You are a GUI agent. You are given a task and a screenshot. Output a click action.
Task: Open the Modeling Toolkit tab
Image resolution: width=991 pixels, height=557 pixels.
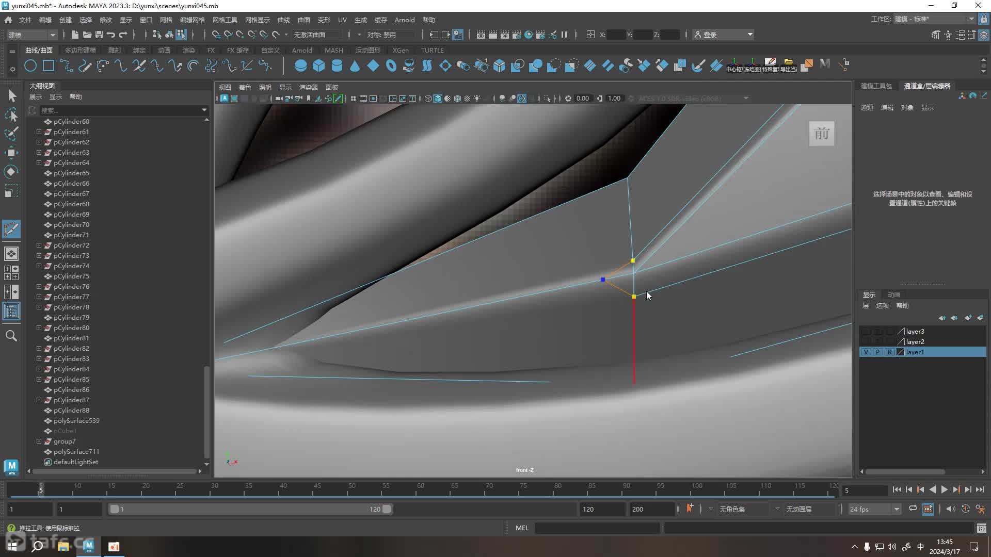[876, 86]
